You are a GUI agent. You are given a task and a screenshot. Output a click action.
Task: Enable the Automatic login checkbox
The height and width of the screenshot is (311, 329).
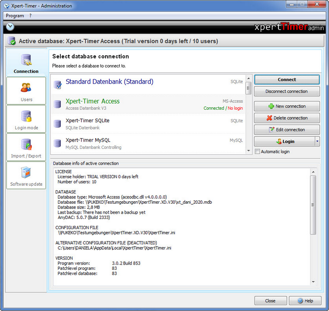pos(257,152)
